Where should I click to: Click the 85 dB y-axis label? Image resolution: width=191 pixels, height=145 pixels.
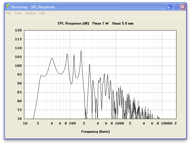[x=19, y=92]
